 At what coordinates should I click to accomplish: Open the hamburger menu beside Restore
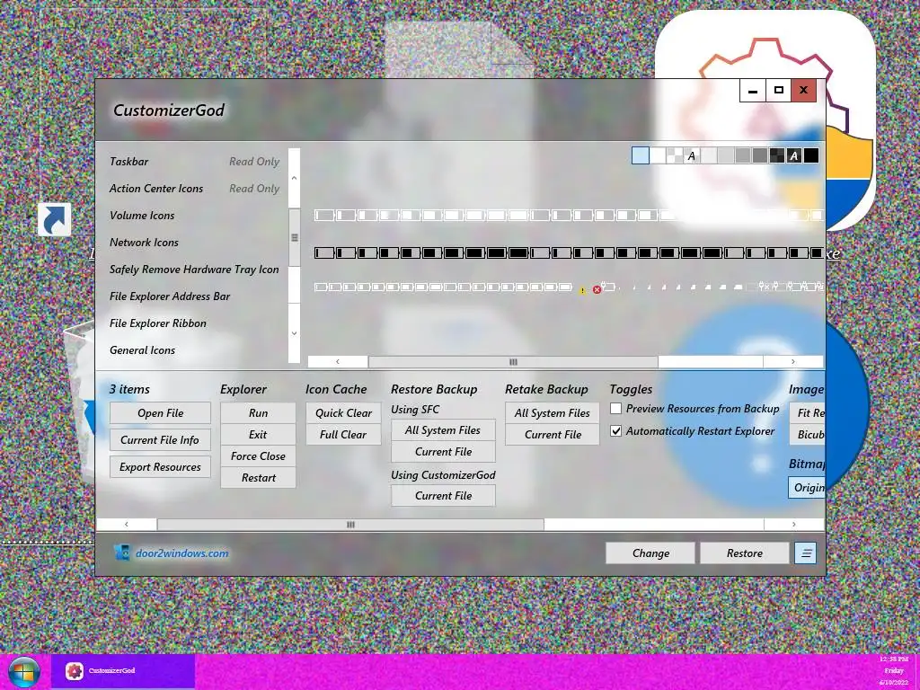[805, 553]
